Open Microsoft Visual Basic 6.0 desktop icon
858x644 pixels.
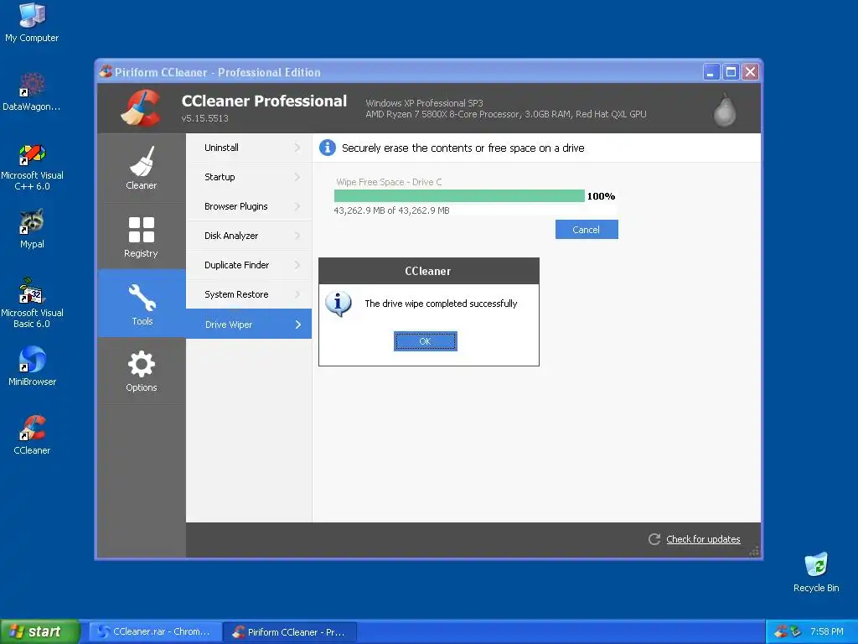pyautogui.click(x=32, y=291)
